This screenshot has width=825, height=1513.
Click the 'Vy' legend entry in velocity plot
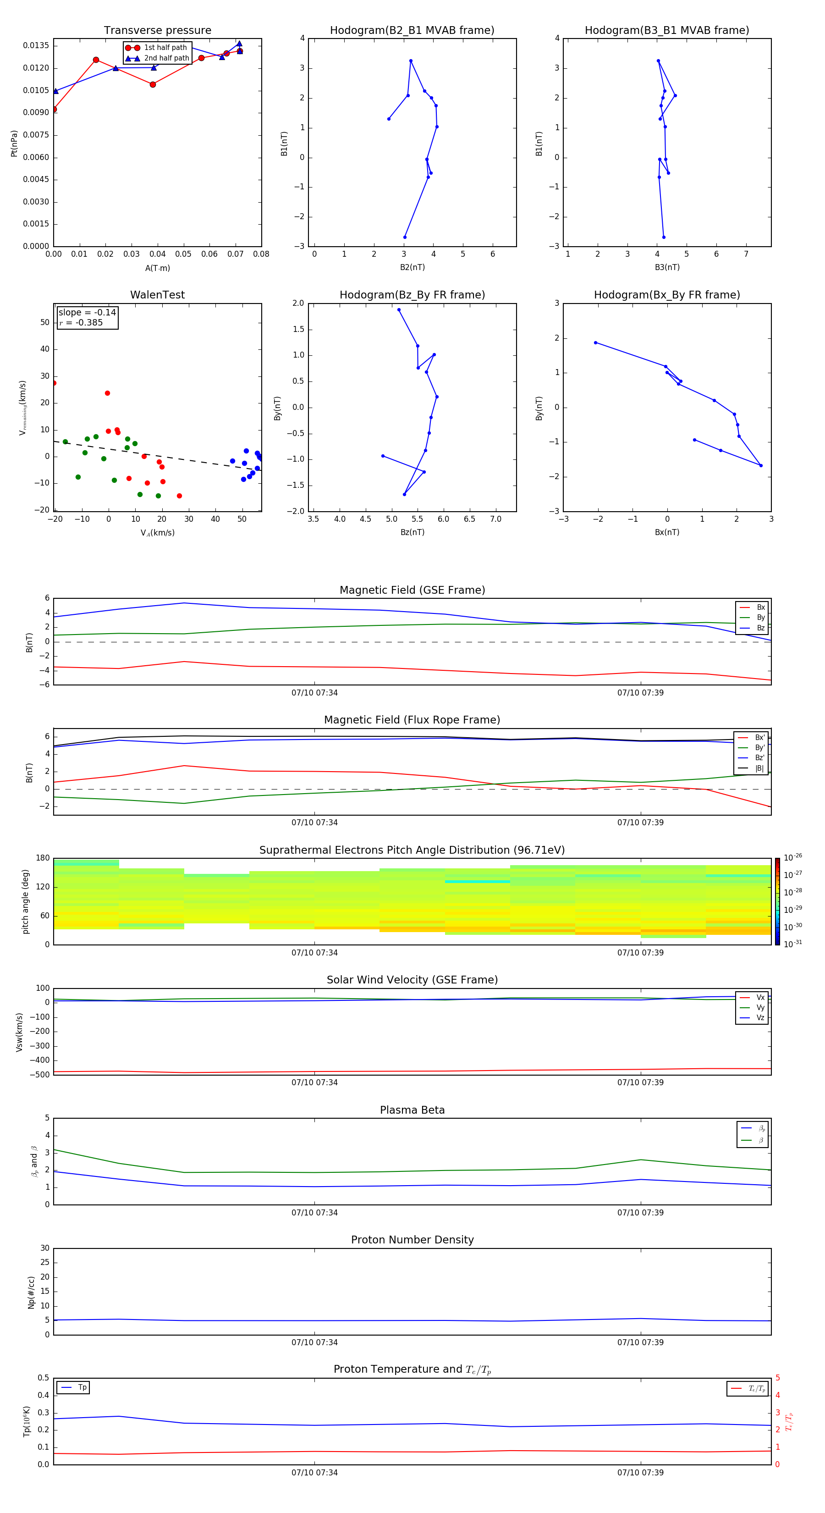pos(752,1007)
